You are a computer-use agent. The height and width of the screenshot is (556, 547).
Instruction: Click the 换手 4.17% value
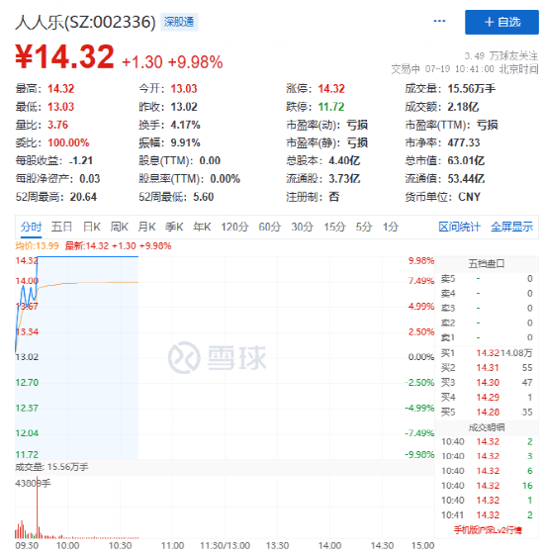pyautogui.click(x=185, y=125)
